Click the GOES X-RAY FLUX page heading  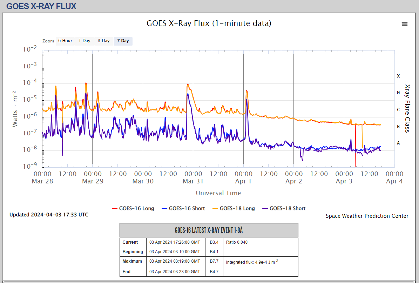pos(41,6)
